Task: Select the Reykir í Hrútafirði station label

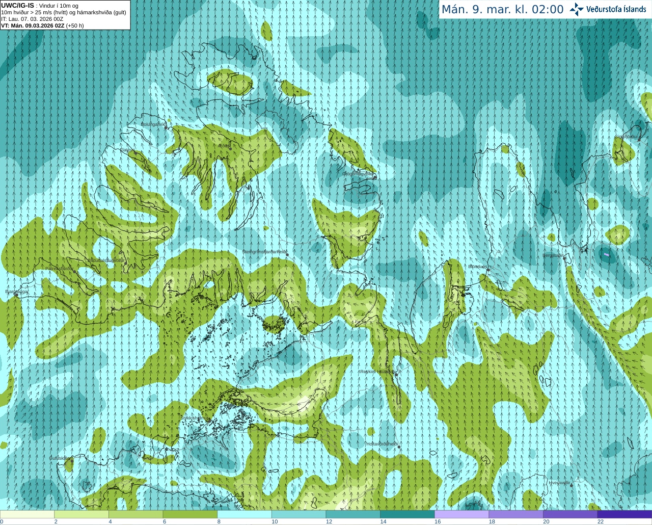Action: click(x=377, y=372)
